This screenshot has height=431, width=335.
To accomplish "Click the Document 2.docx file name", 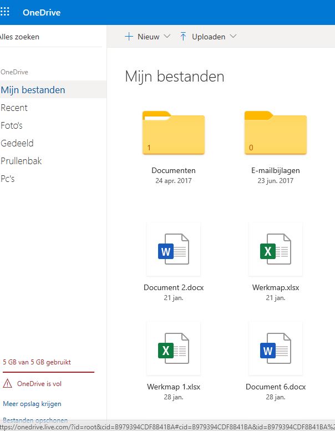I will [174, 287].
